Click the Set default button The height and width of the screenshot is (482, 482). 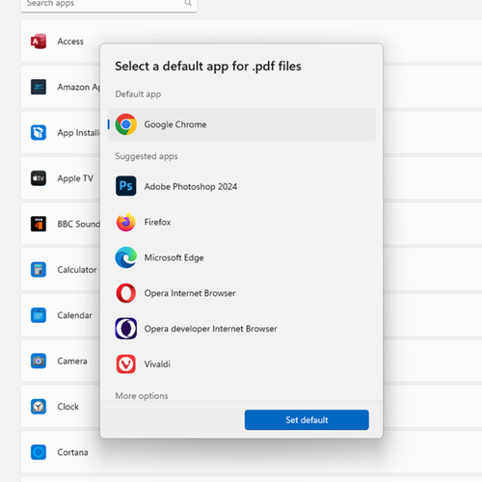click(307, 419)
